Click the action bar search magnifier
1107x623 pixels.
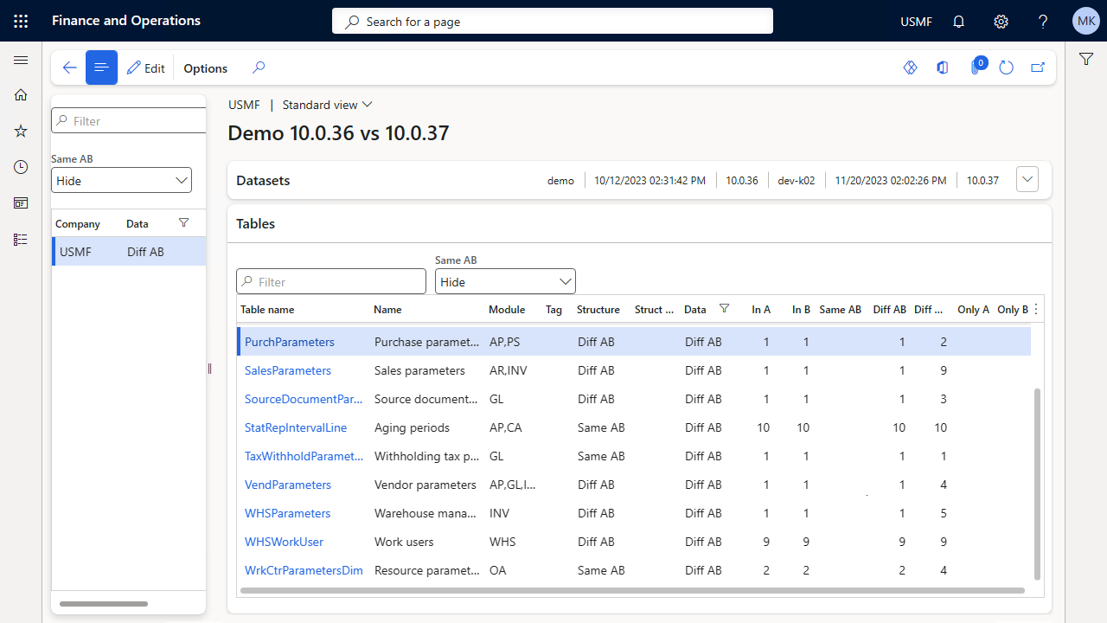tap(259, 67)
